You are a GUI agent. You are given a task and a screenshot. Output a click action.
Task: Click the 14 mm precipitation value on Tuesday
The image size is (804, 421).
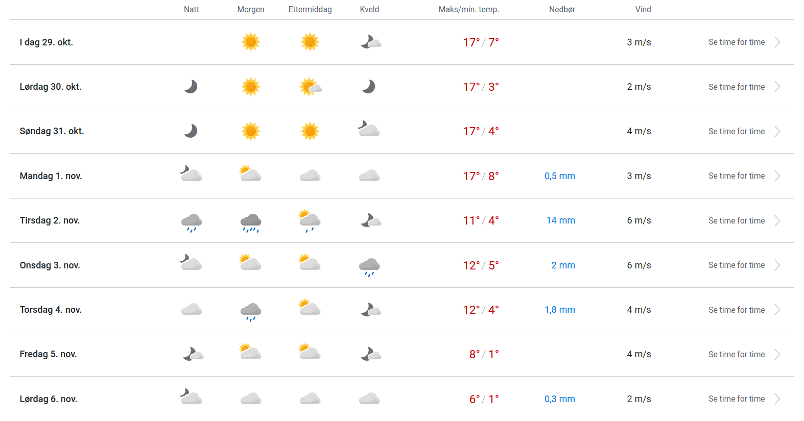click(560, 220)
